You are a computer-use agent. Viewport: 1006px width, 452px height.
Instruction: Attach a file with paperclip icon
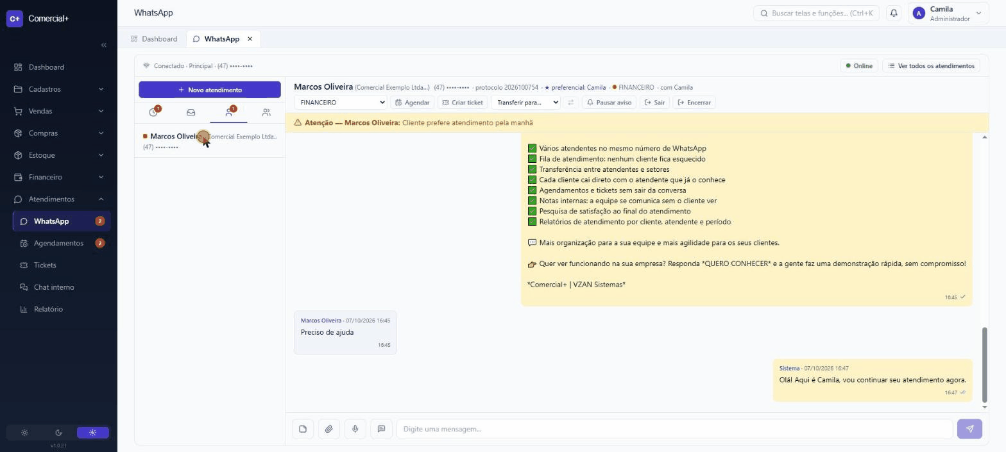pos(328,429)
